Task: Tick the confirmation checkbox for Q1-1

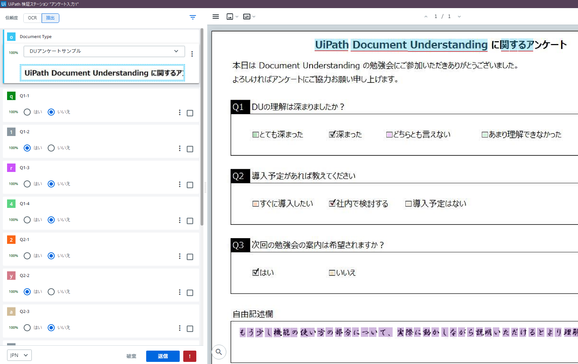Action: (190, 113)
